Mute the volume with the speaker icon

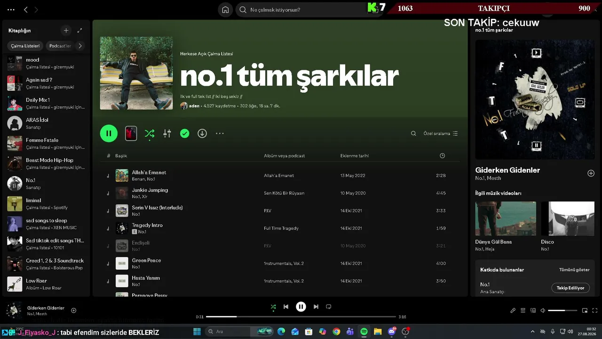(543, 310)
